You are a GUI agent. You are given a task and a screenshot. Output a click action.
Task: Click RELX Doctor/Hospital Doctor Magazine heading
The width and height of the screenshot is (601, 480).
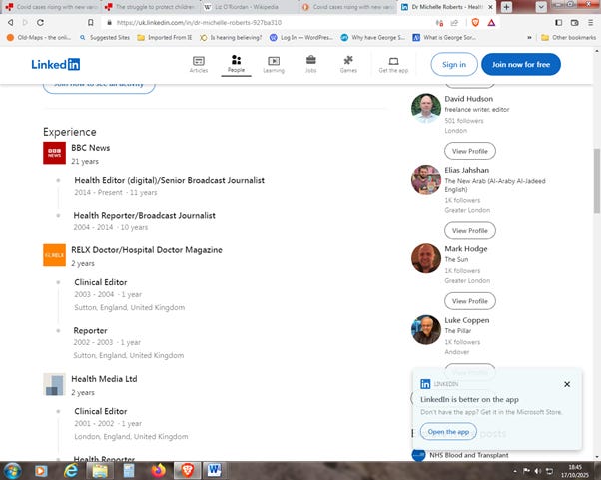point(147,250)
